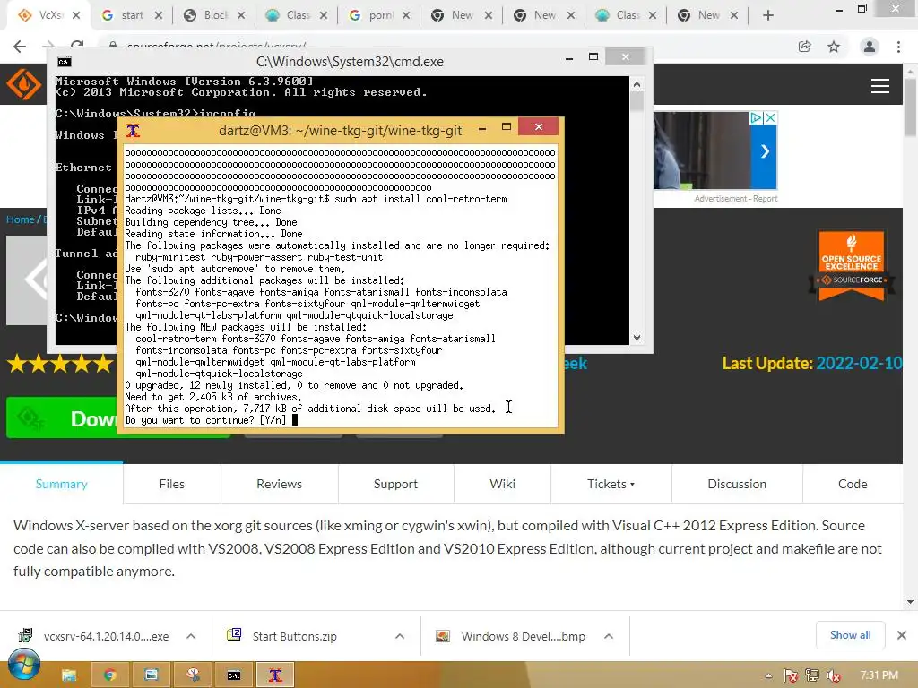Select the Code tab
Screen dimensions: 918x688
853,484
